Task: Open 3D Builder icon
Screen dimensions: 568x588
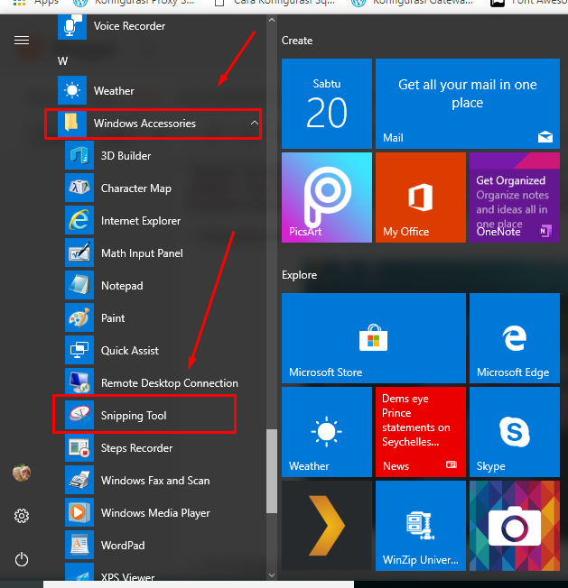Action: coord(79,156)
